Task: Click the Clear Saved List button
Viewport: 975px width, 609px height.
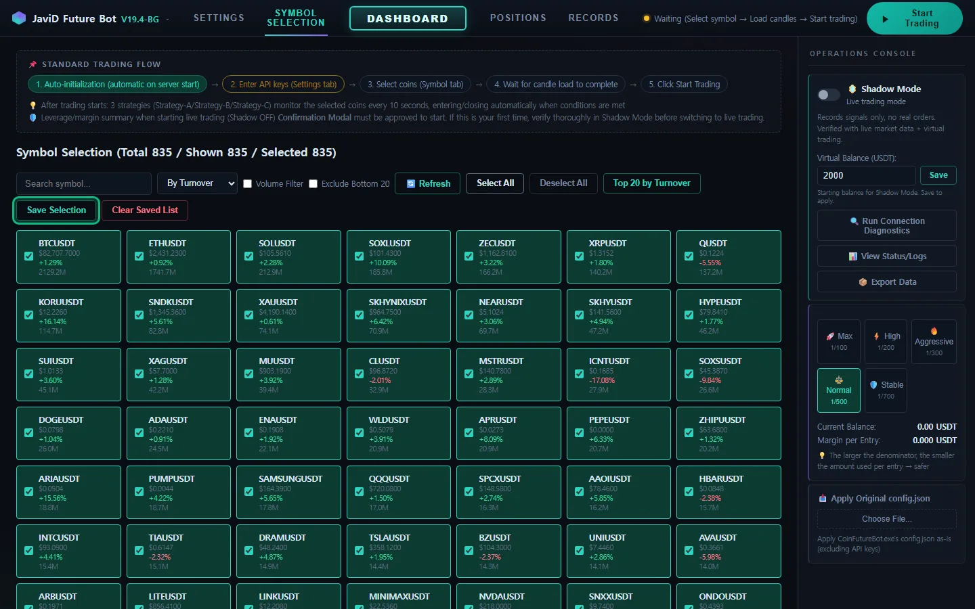Action: (145, 210)
